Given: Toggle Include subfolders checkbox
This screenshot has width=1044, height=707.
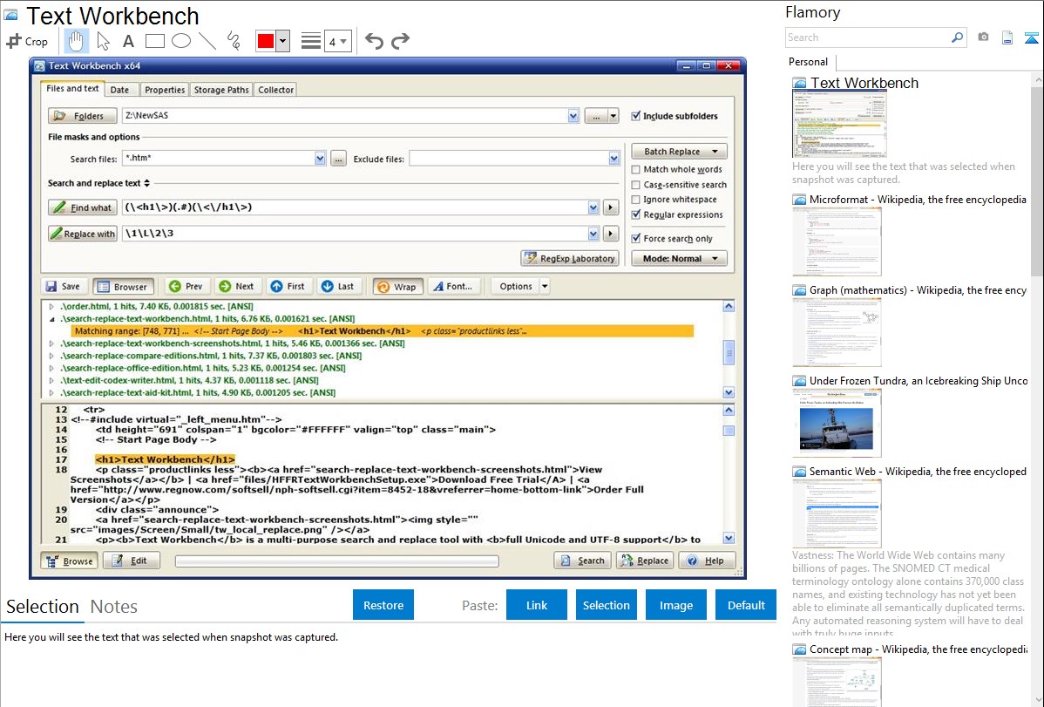Looking at the screenshot, I should (x=636, y=116).
